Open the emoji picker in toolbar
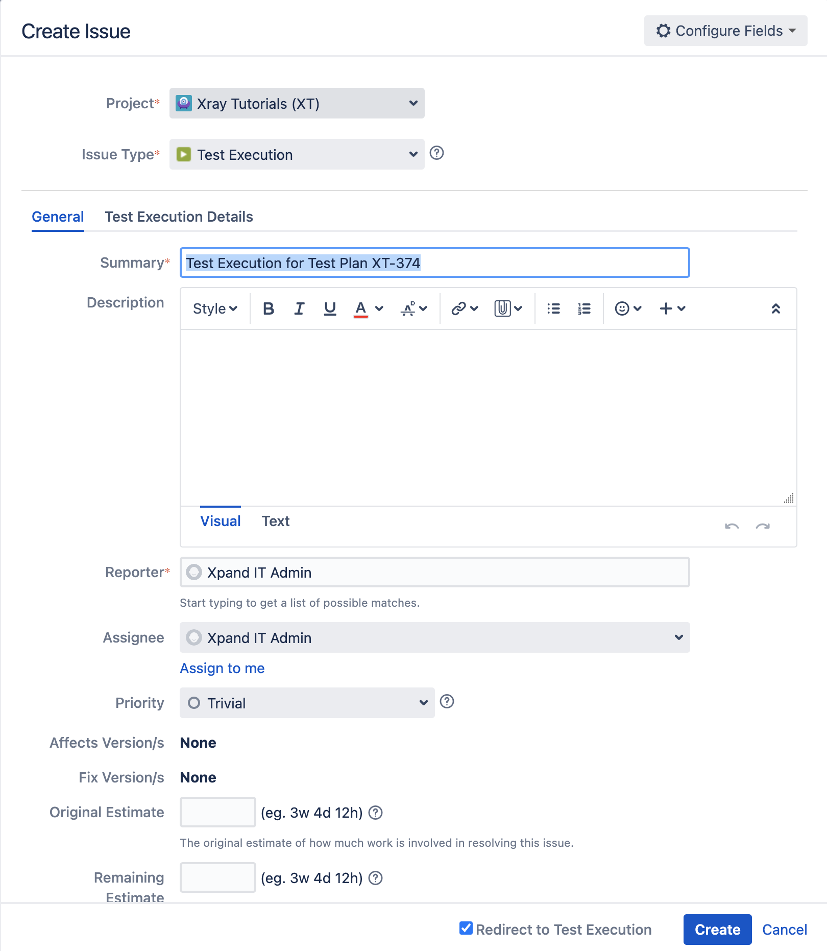Image resolution: width=827 pixels, height=951 pixels. coord(628,308)
